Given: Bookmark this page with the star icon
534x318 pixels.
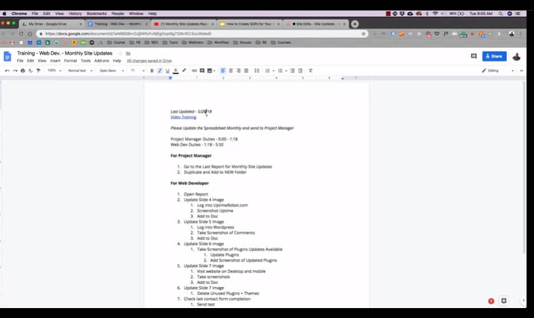Looking at the screenshot, I should pos(363,34).
